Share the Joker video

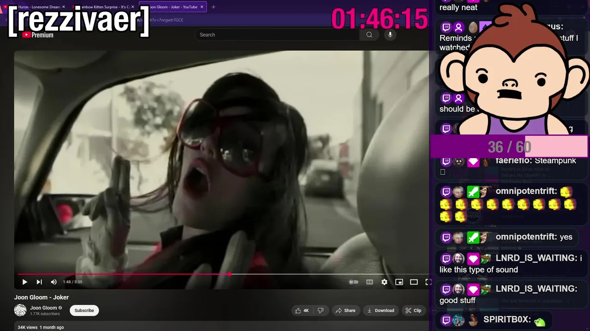[346, 310]
